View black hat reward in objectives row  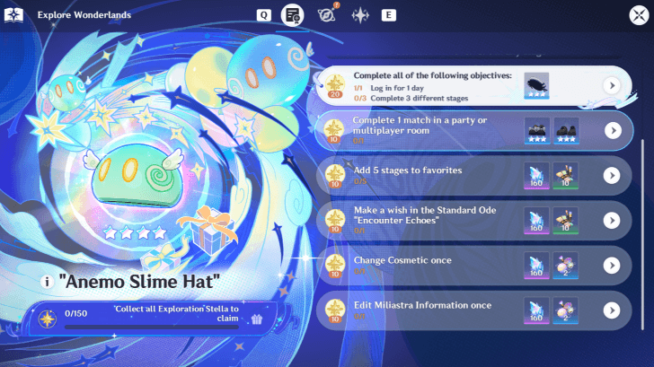pos(536,86)
